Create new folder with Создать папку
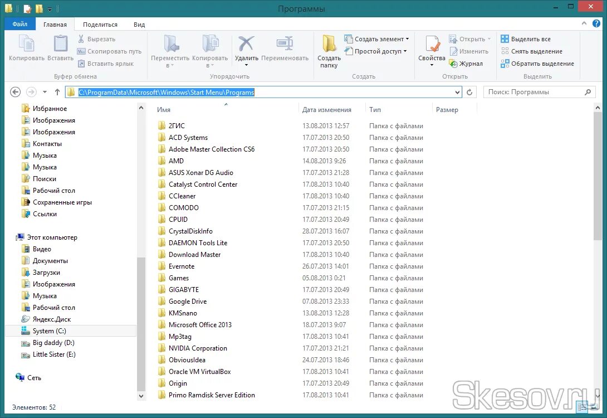The image size is (607, 418). (329, 51)
